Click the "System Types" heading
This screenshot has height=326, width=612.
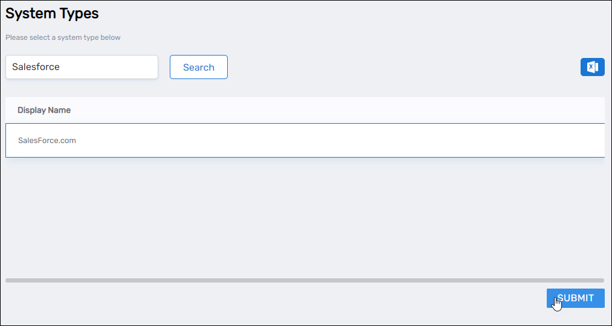tap(52, 13)
